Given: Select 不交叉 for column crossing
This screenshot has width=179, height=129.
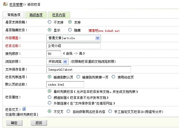Looking at the screenshot, I should [x=49, y=111].
